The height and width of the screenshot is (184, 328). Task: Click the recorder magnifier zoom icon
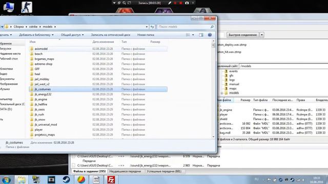coord(124,3)
